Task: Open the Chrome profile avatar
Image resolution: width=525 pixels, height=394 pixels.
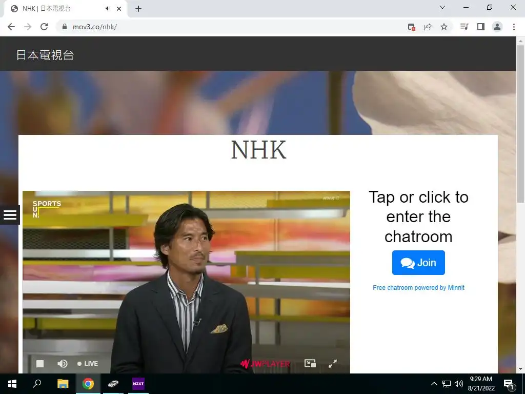Action: pos(497,27)
